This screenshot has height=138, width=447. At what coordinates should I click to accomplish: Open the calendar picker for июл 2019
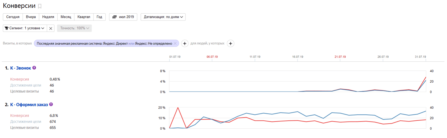(123, 17)
